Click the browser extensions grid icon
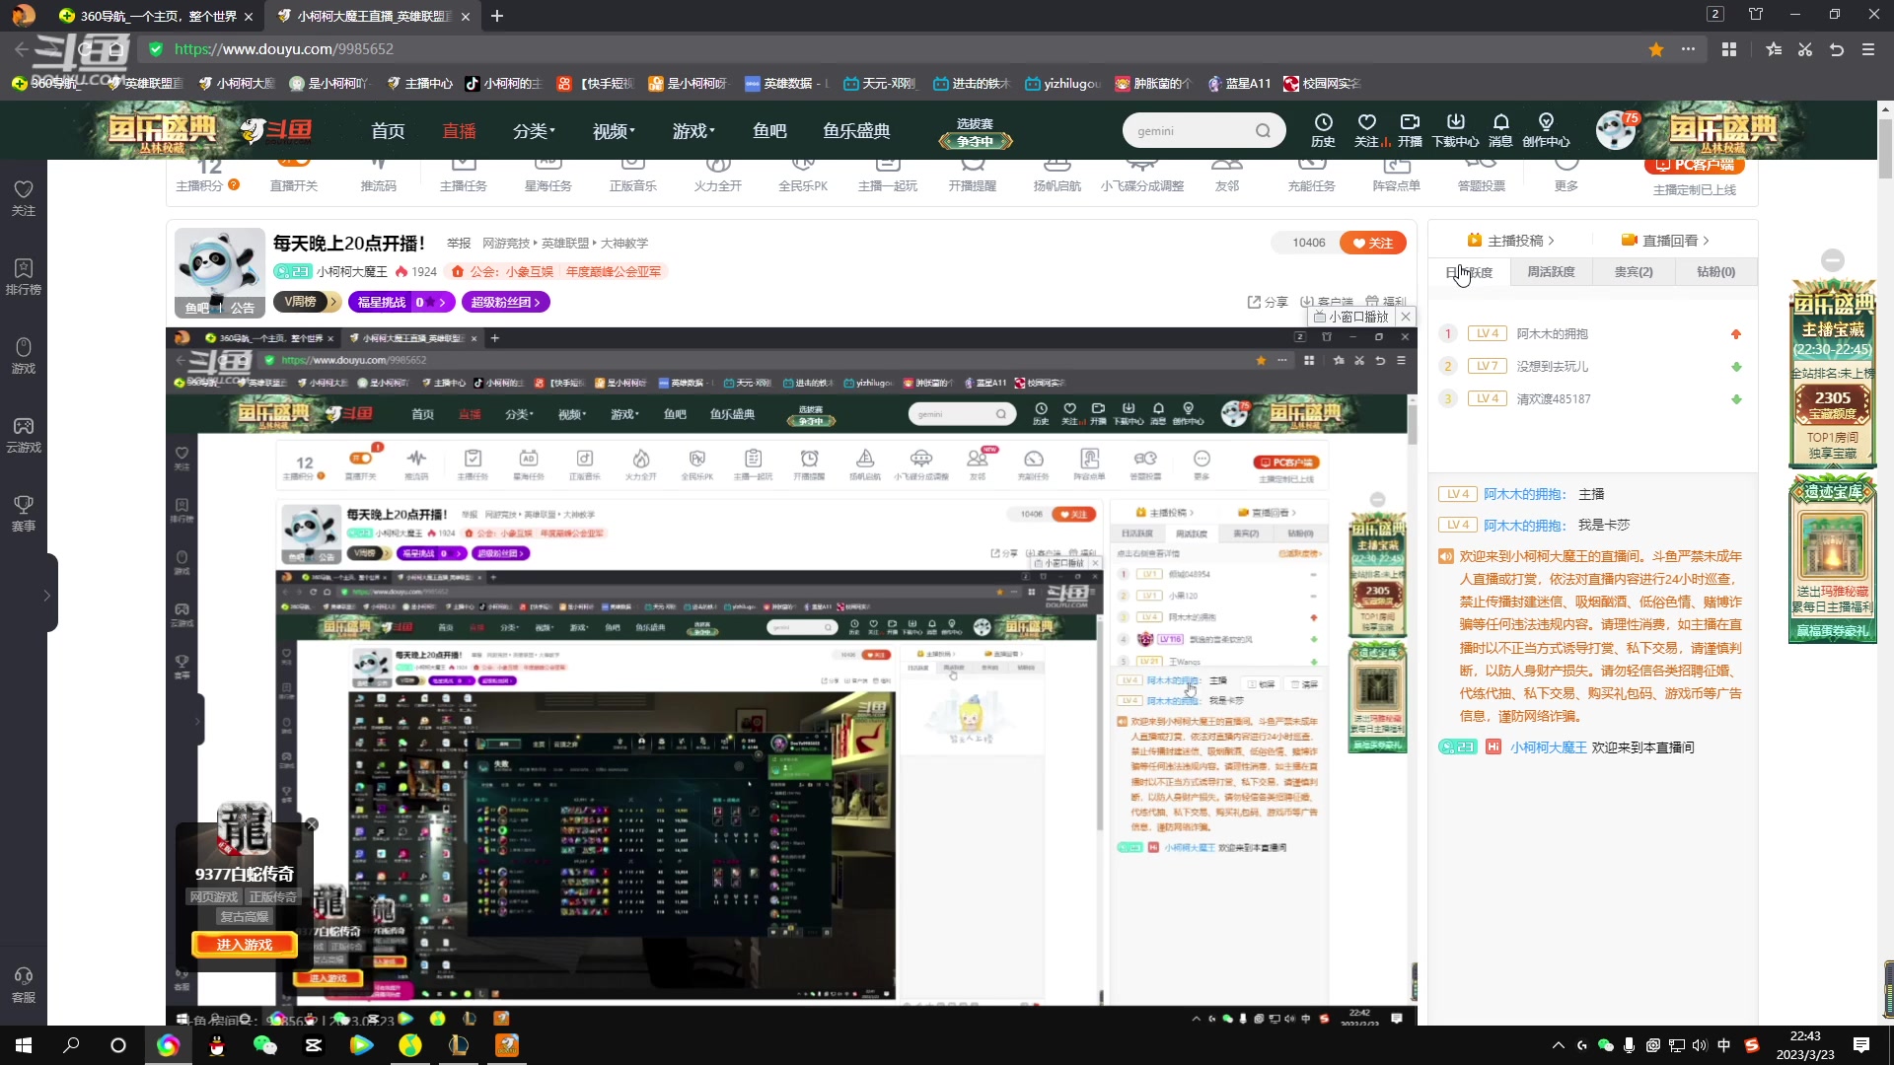 [1729, 49]
